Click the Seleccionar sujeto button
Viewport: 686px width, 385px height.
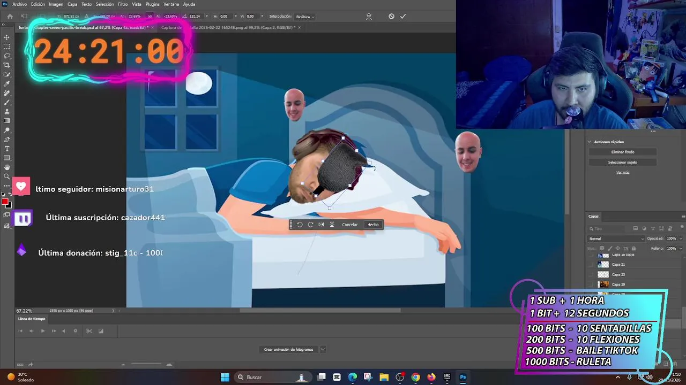click(623, 162)
